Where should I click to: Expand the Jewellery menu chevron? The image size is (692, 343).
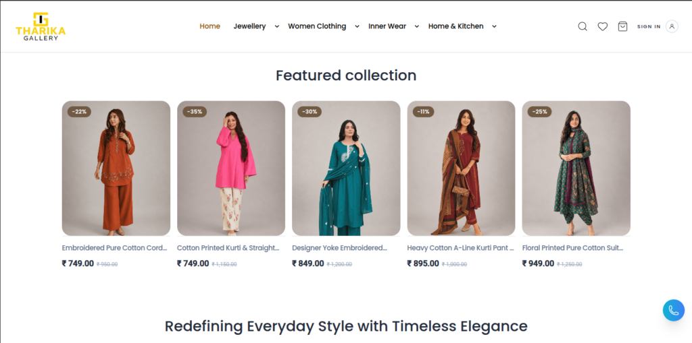coord(276,26)
